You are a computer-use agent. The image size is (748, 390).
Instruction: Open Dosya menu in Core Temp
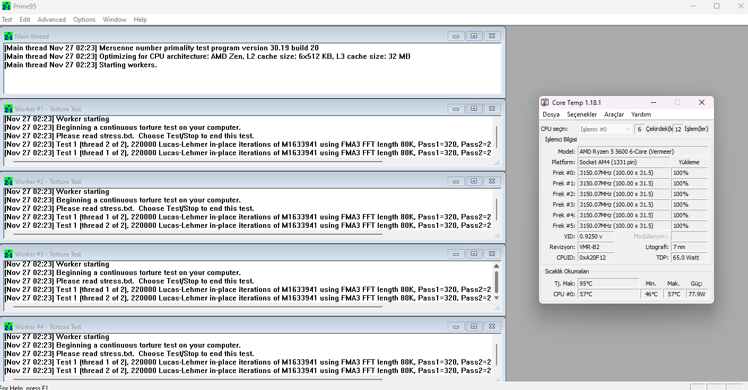tap(551, 114)
